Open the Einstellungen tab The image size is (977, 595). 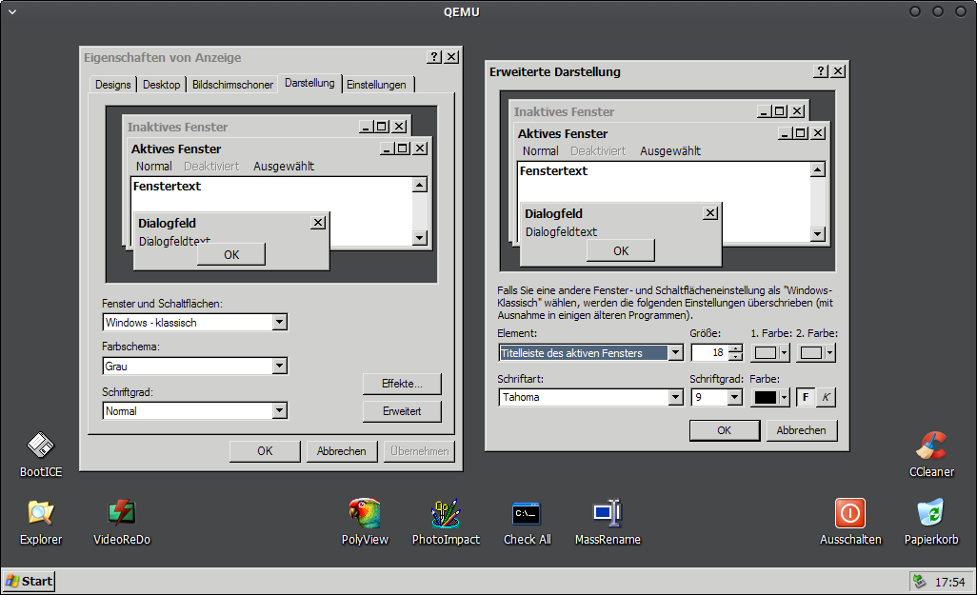tap(376, 85)
